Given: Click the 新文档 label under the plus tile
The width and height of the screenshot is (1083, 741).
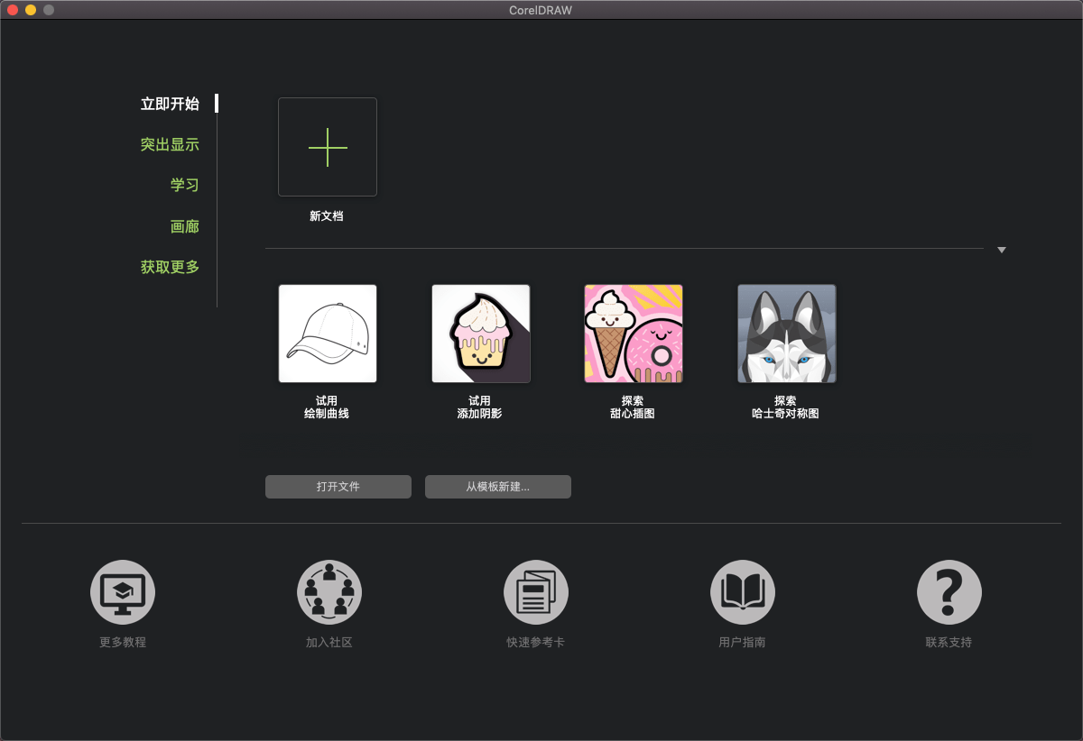Looking at the screenshot, I should coord(327,216).
